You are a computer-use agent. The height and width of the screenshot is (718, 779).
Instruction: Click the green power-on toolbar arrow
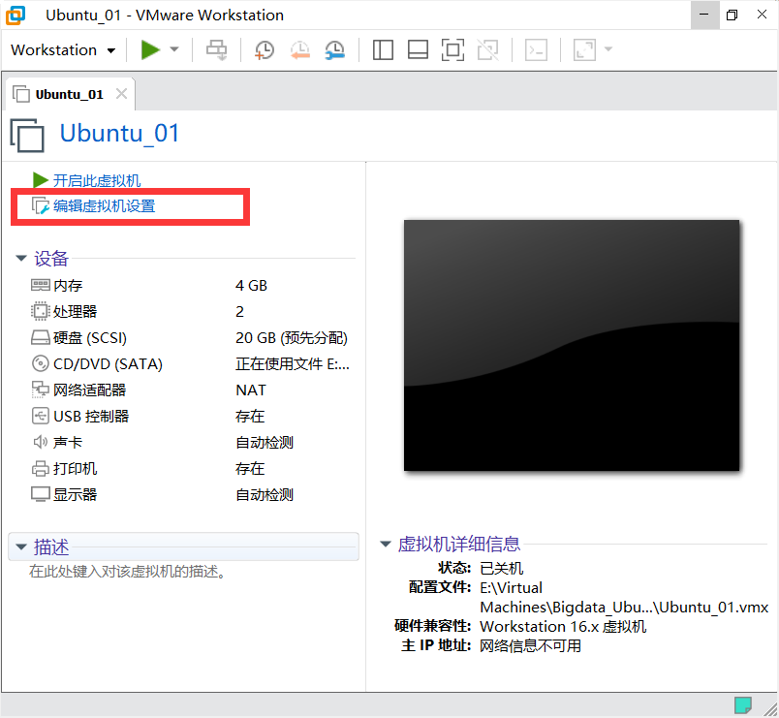pos(149,49)
